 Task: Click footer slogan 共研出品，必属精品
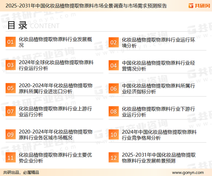pos(21,173)
